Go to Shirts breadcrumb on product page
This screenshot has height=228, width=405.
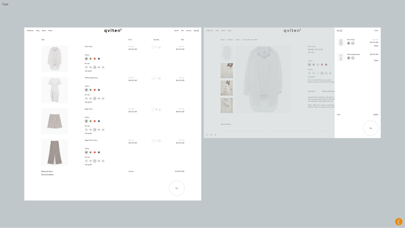[x=238, y=40]
